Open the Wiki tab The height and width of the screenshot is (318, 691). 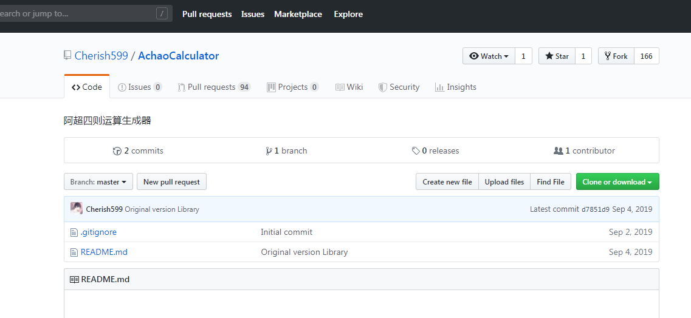[x=349, y=87]
